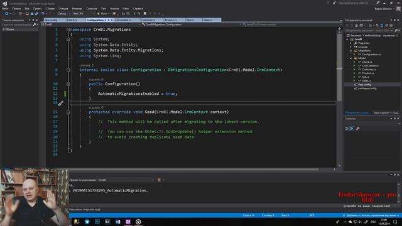Viewport: 402px width, 226px height.
Task: Expand the Properties node
Action: coord(350,43)
